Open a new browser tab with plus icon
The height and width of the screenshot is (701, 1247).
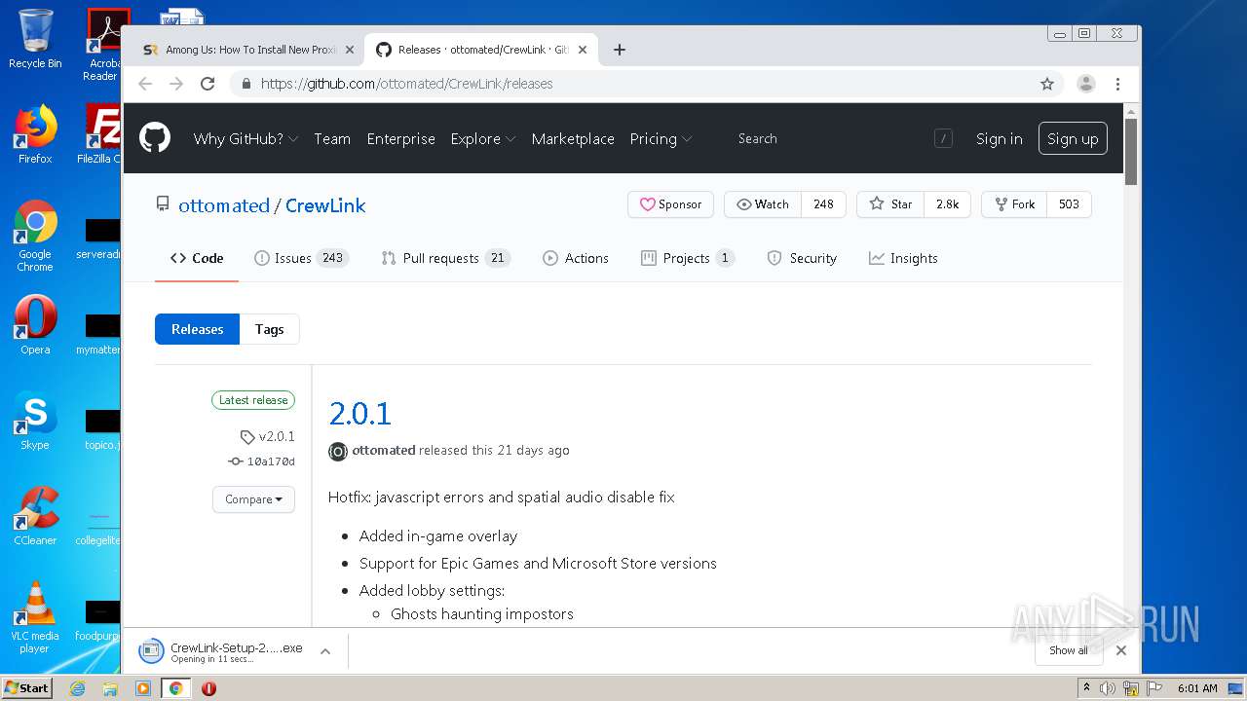pos(620,50)
